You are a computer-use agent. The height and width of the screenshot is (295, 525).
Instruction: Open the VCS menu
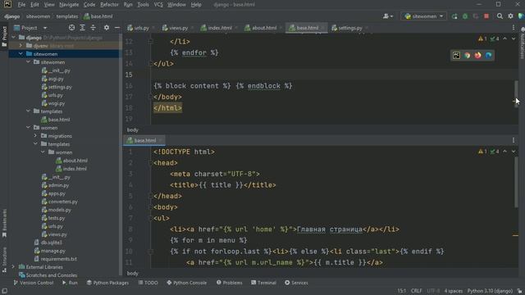(x=158, y=5)
